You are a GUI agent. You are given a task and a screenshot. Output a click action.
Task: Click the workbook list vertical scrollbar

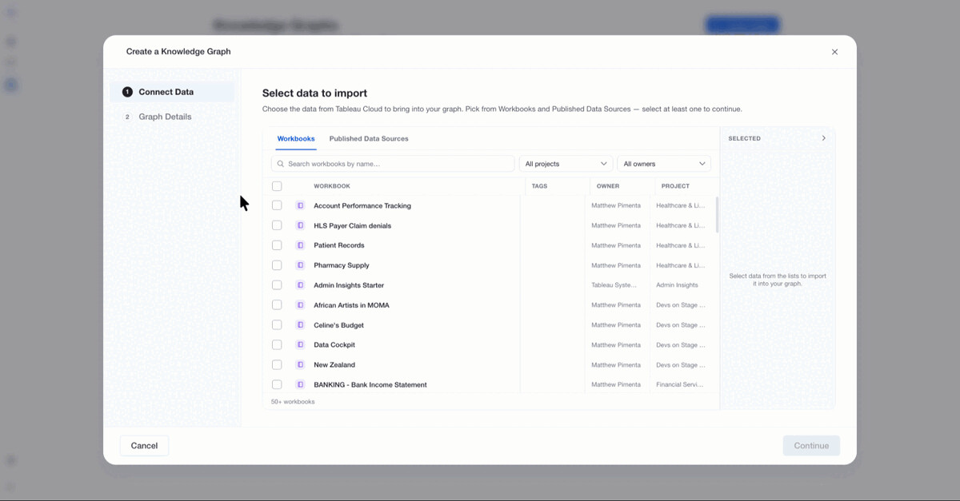coord(717,215)
